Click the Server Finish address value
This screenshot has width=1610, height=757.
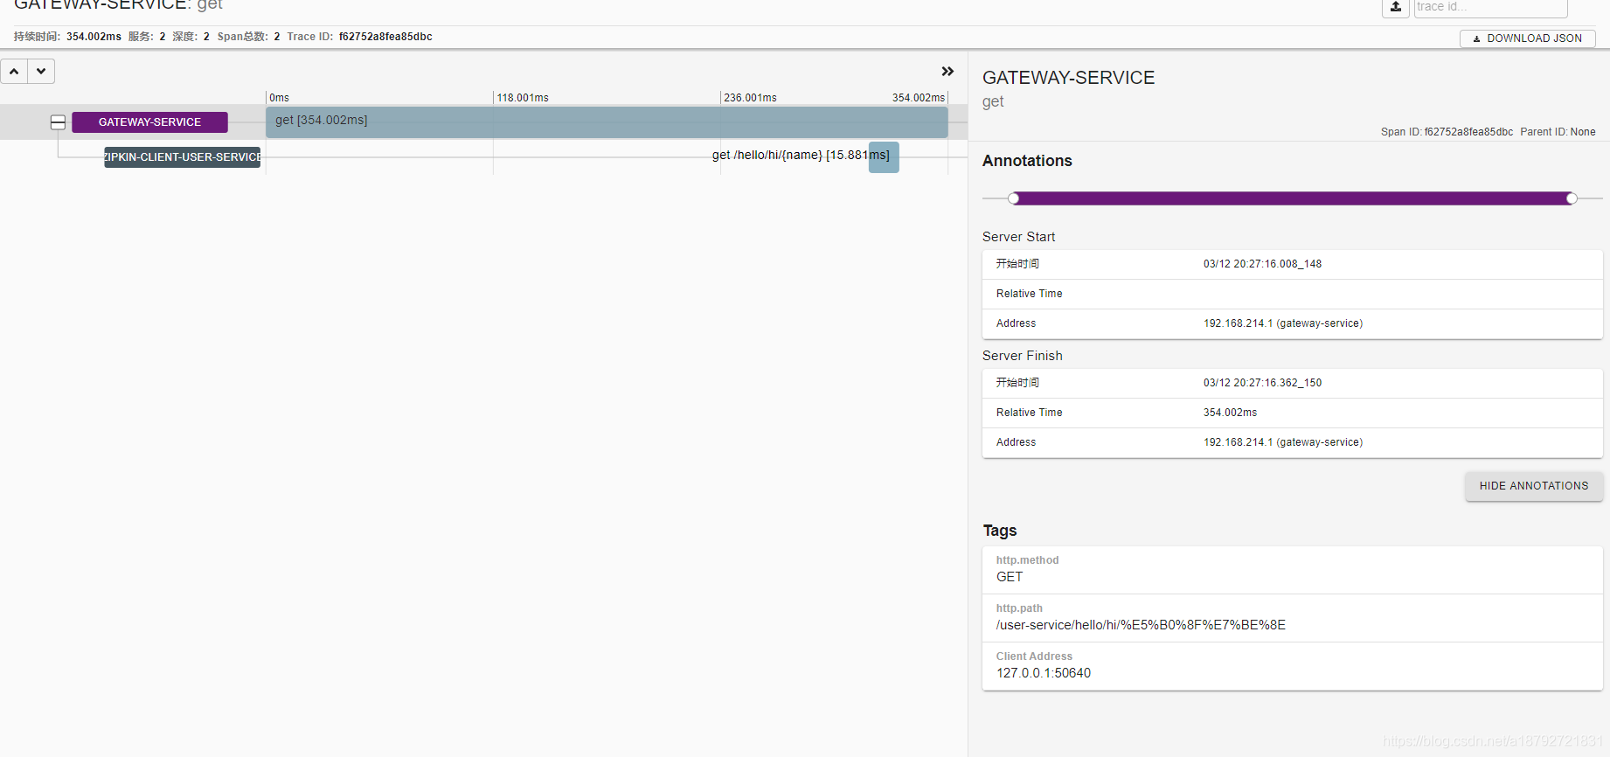point(1283,442)
